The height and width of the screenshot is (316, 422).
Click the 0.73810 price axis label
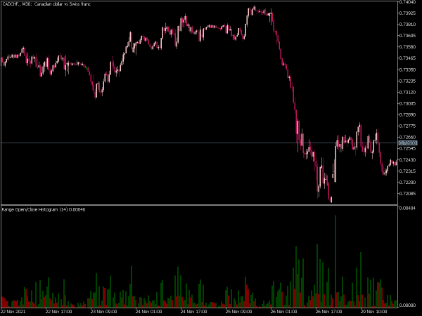click(408, 24)
